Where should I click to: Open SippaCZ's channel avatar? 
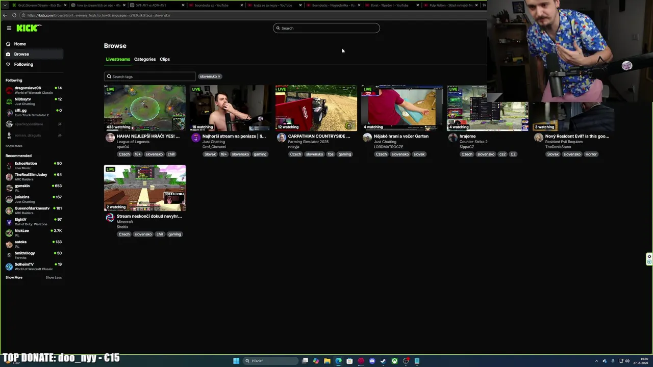pos(453,138)
